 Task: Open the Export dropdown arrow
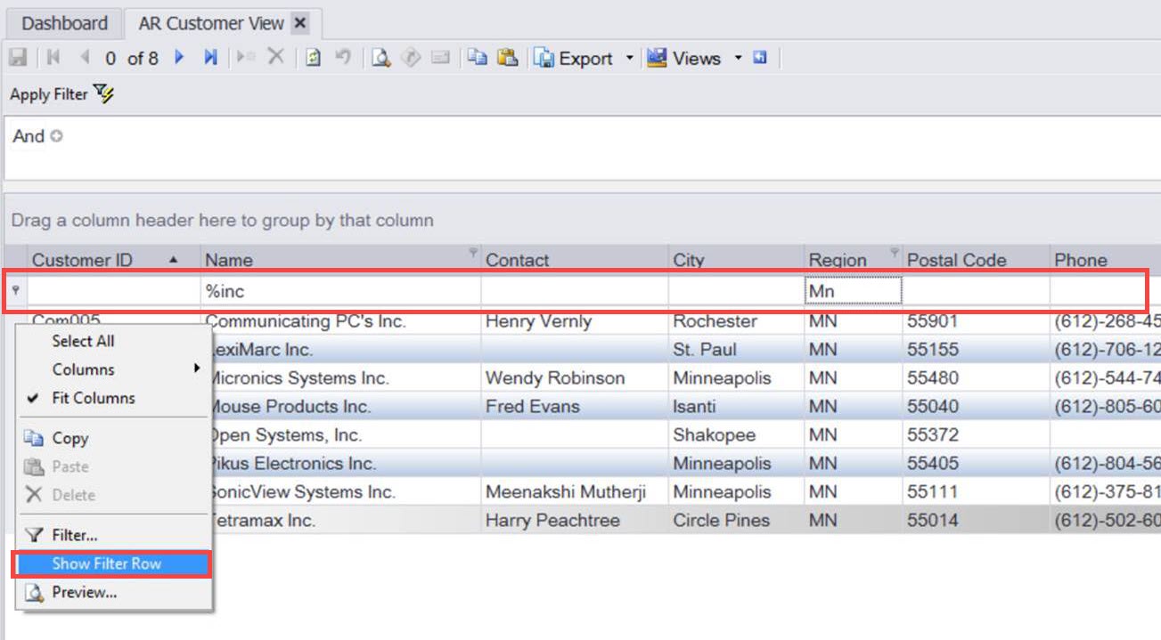(629, 59)
